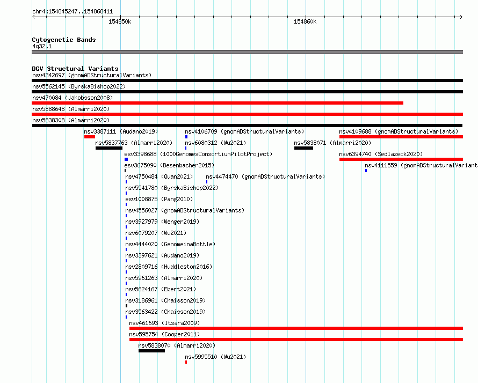The image size is (478, 383).
Task: Select esv3398688 1000GenomesConsortiumPilotProject label
Action: [x=198, y=154]
